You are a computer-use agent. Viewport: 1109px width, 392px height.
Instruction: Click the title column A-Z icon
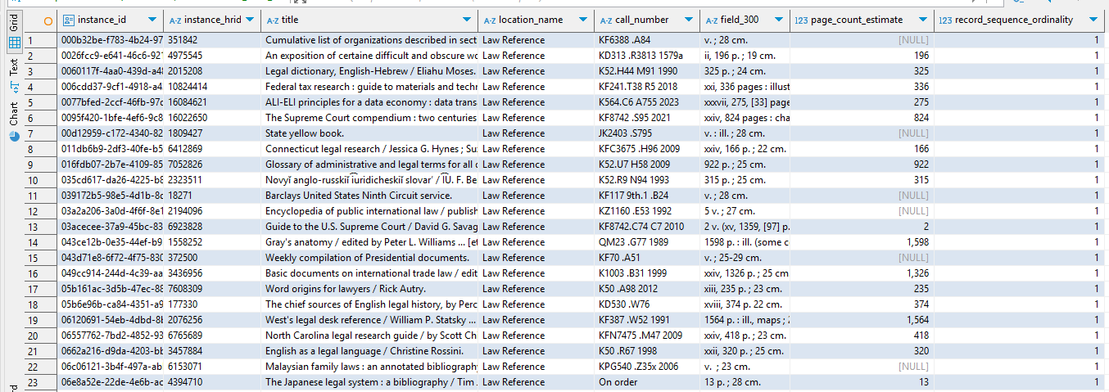click(272, 20)
